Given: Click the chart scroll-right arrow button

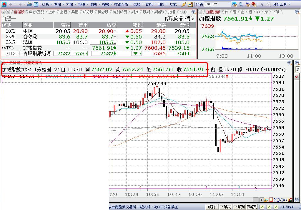Looking at the screenshot, I should pos(261,200).
